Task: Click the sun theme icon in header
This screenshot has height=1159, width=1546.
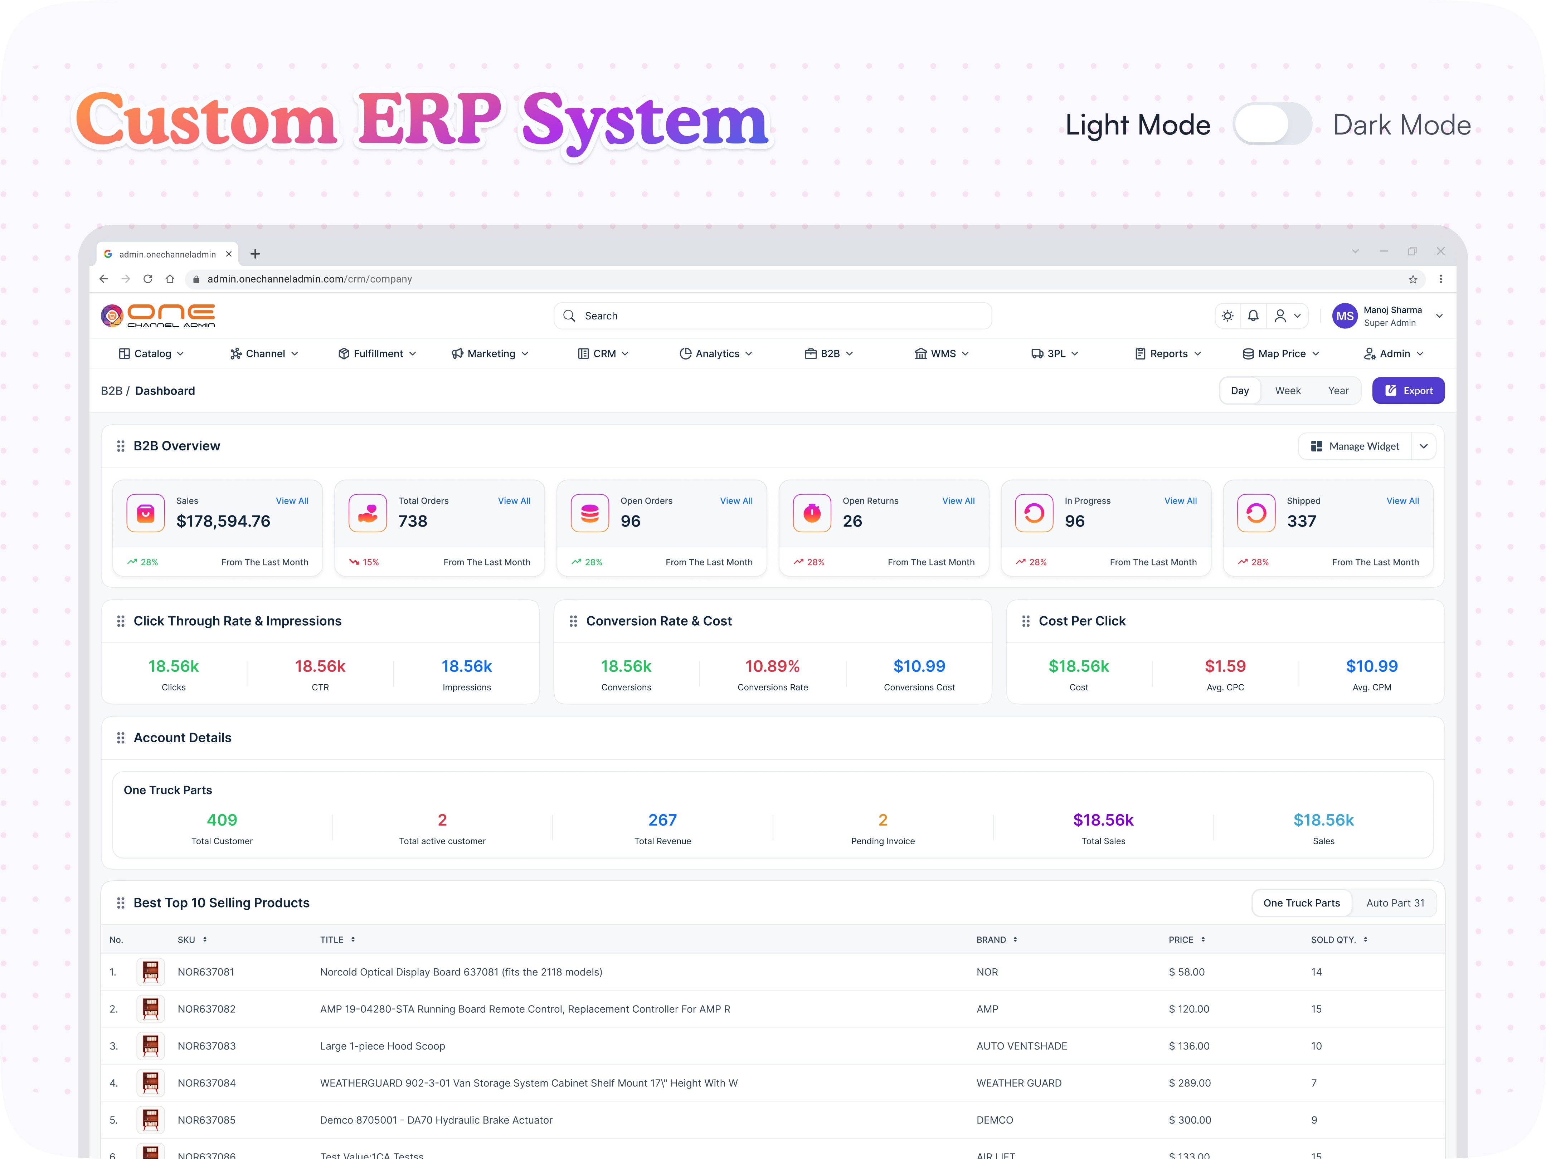Action: coord(1227,316)
